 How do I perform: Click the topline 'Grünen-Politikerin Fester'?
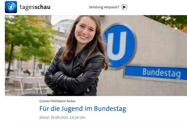(57, 101)
